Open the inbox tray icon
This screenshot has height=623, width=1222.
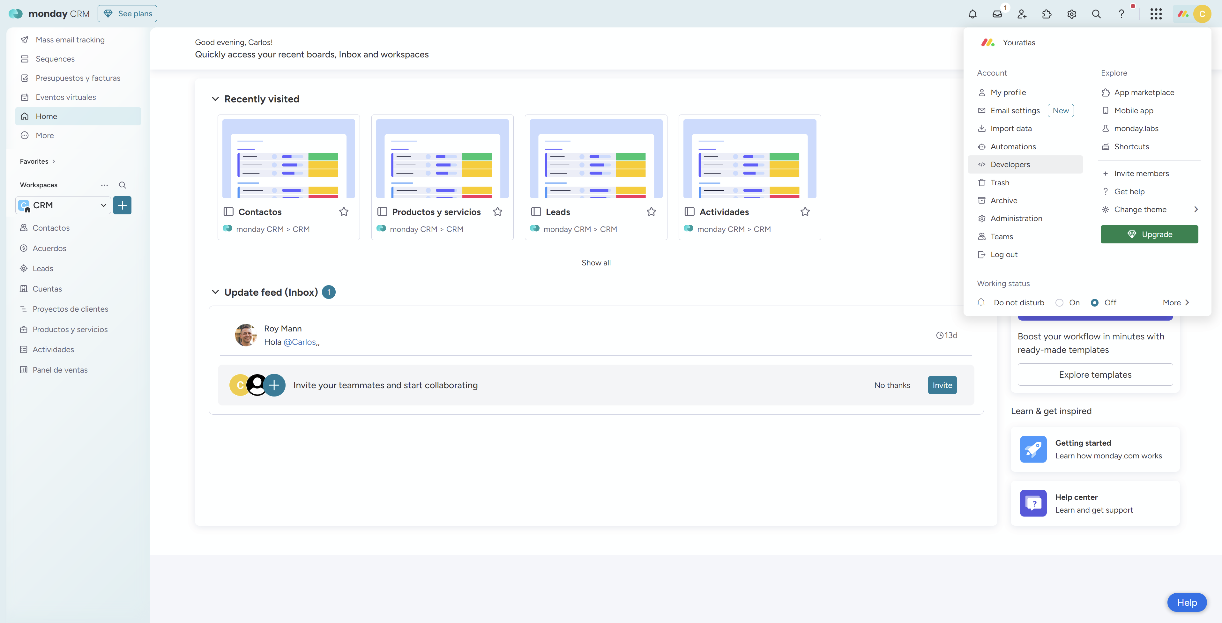pos(997,14)
